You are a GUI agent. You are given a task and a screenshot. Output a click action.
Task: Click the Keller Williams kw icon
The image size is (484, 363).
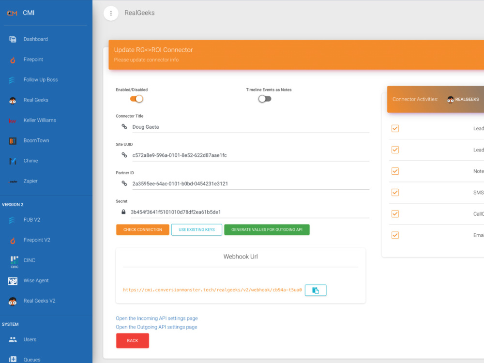tap(13, 121)
